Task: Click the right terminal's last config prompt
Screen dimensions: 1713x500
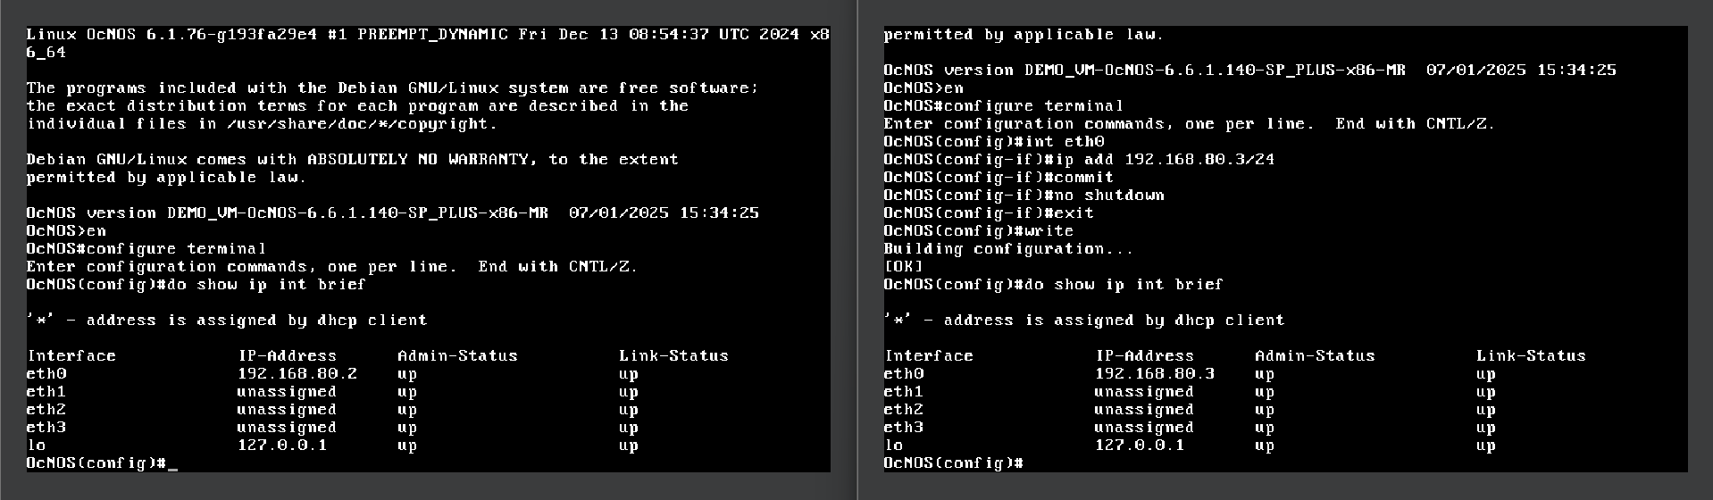Action: point(952,463)
